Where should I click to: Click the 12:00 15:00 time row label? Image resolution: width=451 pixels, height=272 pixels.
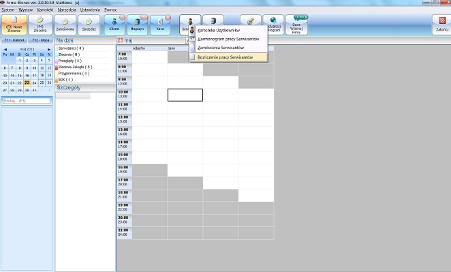(125, 119)
